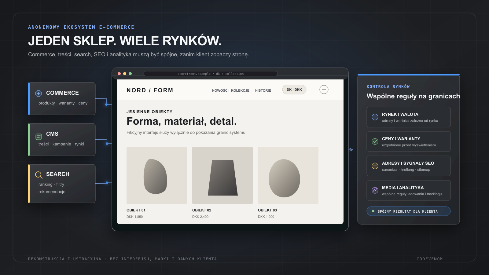Click the yellow minimize dot of the browser window

(x=125, y=74)
